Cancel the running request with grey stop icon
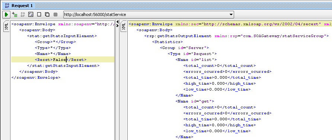Image resolution: width=332 pixels, height=140 pixels. [x=55, y=14]
